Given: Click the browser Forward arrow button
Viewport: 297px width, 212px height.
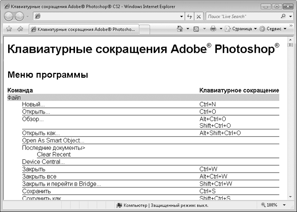Looking at the screenshot, I should [19, 17].
